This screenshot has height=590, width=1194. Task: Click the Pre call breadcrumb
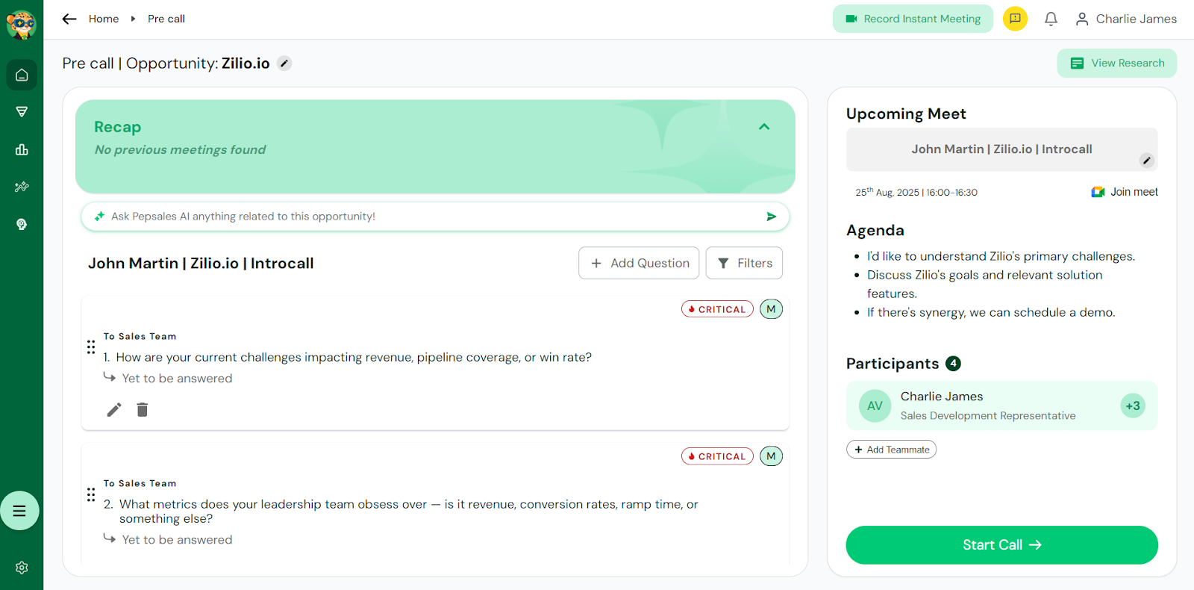(166, 19)
